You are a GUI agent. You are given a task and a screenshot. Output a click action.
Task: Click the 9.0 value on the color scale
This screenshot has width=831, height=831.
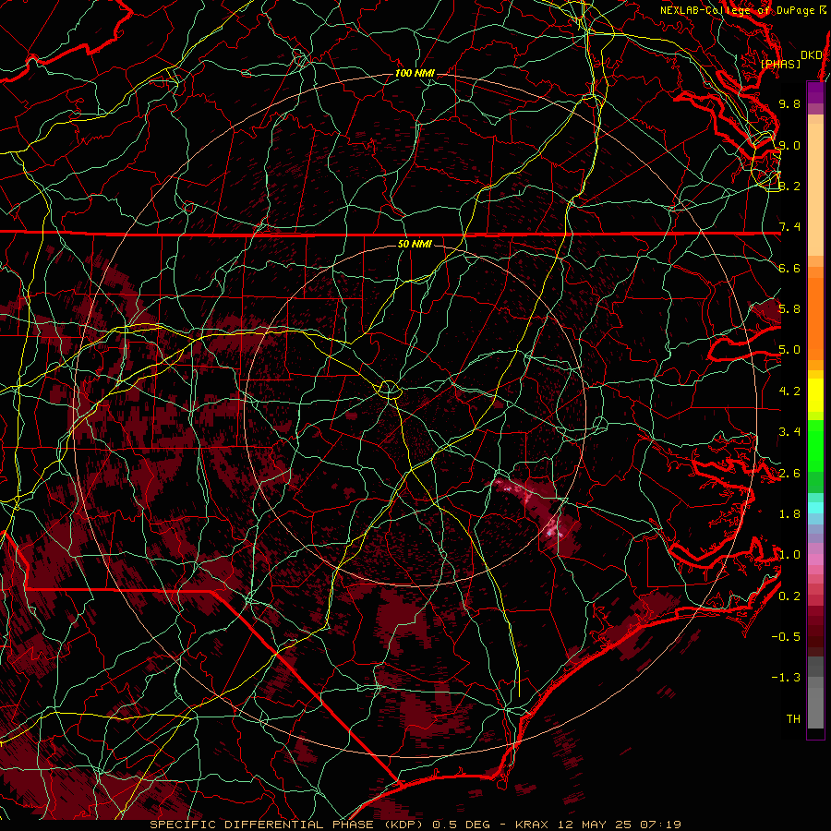coord(789,145)
